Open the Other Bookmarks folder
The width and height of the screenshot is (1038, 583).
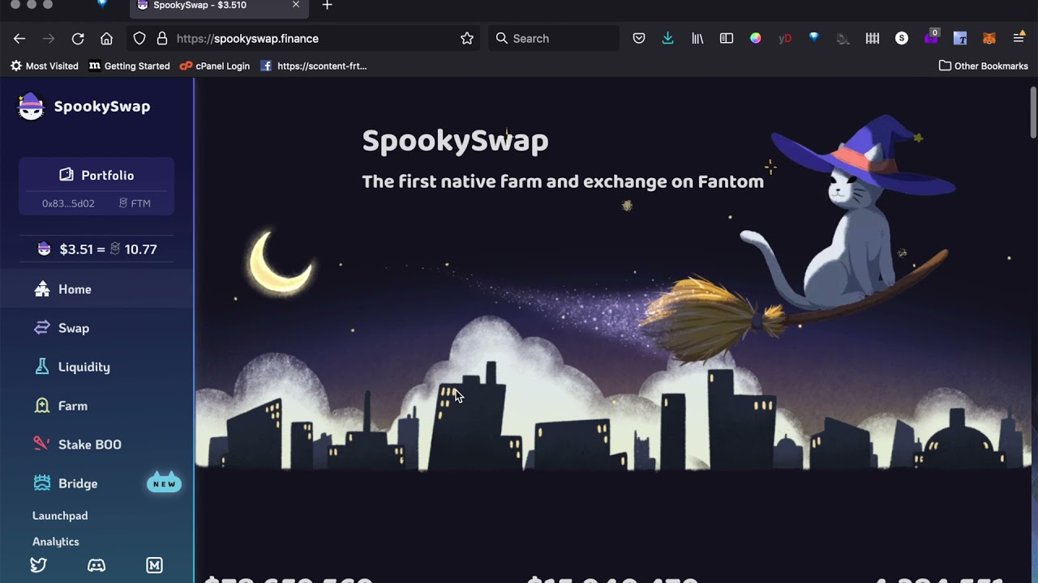click(x=983, y=66)
